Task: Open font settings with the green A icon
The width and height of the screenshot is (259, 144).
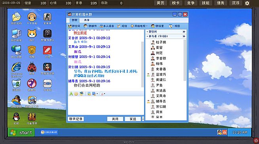Action: (x=71, y=94)
